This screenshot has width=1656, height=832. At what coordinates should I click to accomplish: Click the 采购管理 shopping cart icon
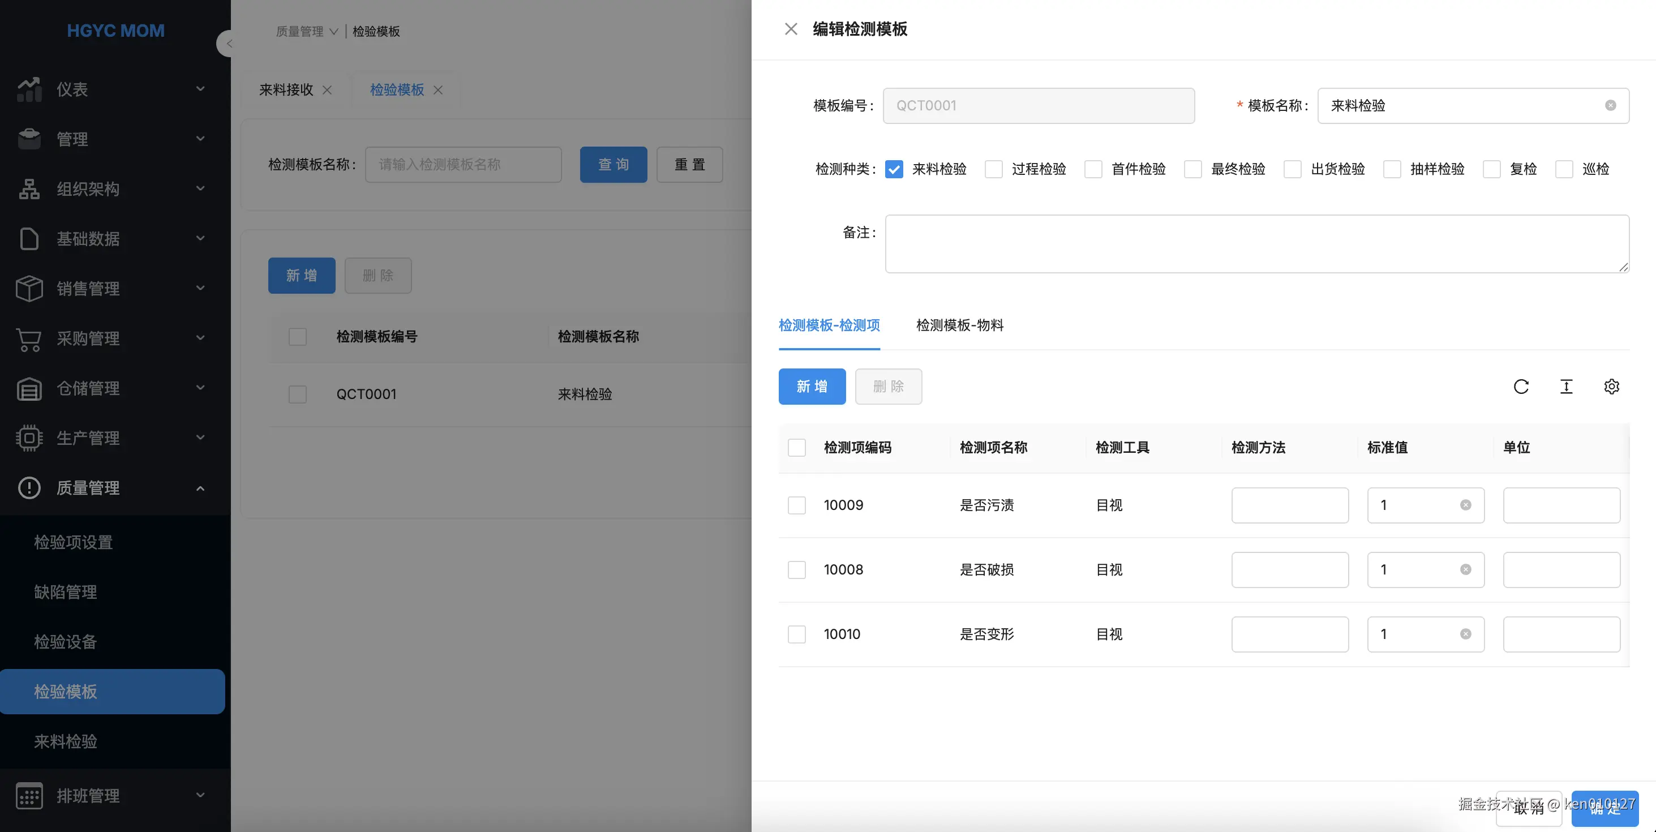[29, 339]
